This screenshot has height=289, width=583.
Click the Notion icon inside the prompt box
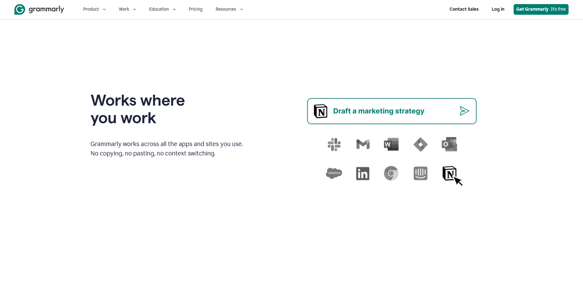click(321, 111)
